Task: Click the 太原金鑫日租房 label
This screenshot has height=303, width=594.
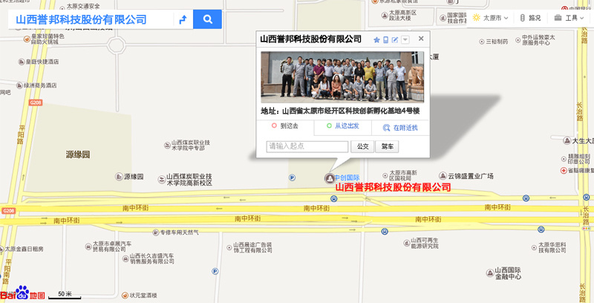Action: tap(24, 249)
